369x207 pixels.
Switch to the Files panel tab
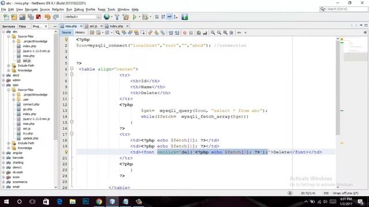[x=22, y=26]
